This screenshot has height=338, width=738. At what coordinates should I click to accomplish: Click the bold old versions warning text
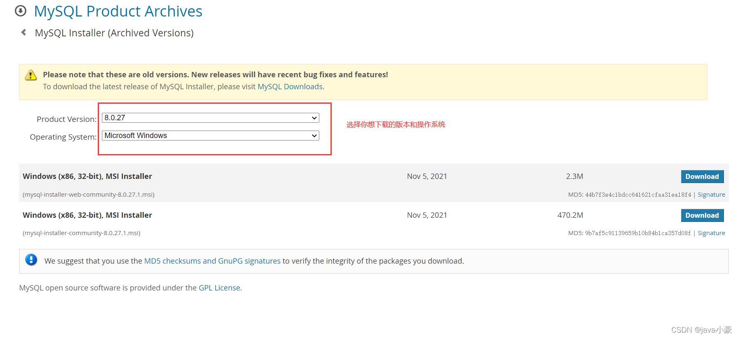tap(215, 74)
